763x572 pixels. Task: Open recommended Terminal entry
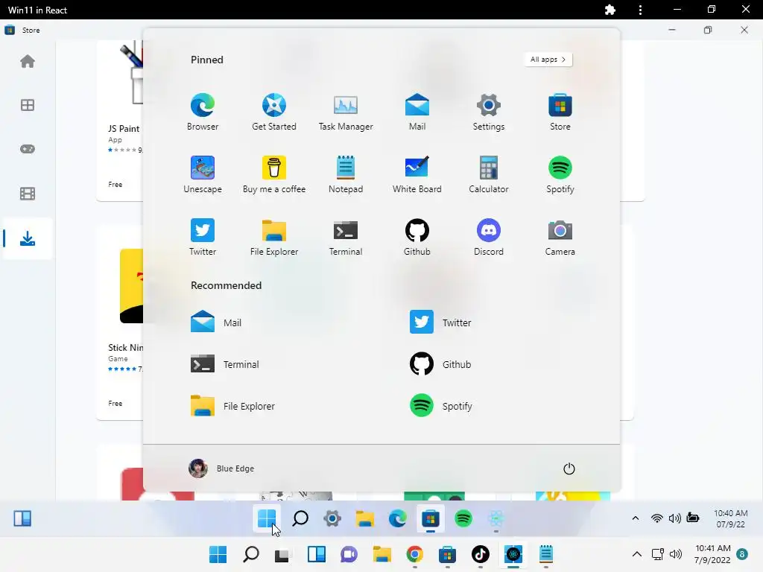click(225, 363)
